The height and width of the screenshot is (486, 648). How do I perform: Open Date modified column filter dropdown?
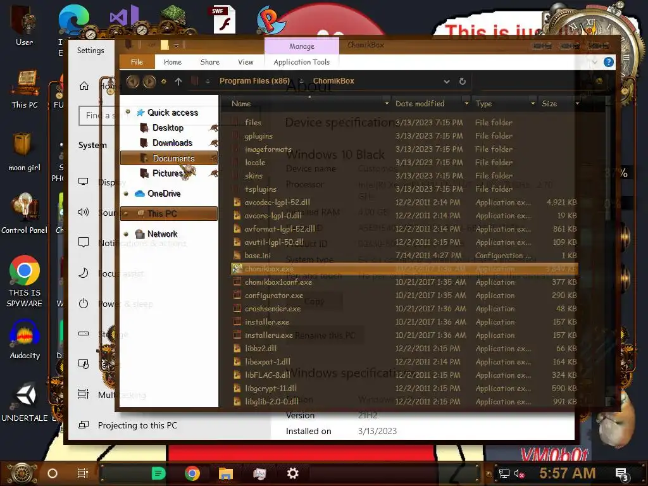(x=466, y=103)
